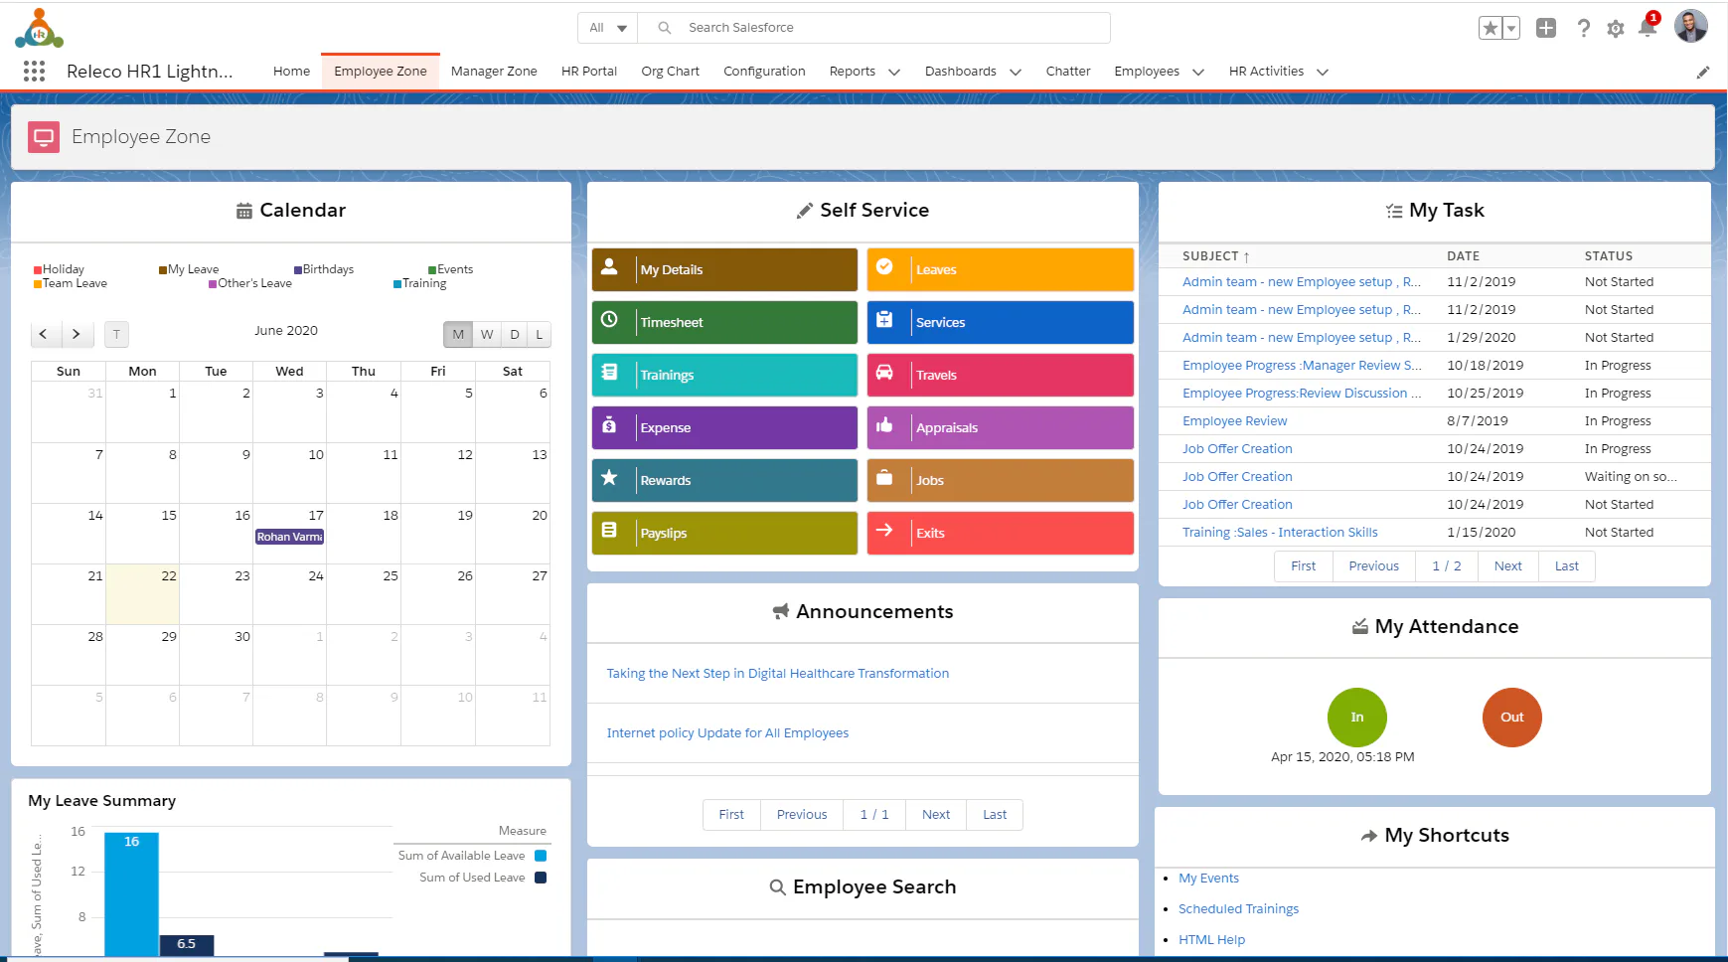The image size is (1728, 962).
Task: Open the Rewards tile
Action: [724, 480]
